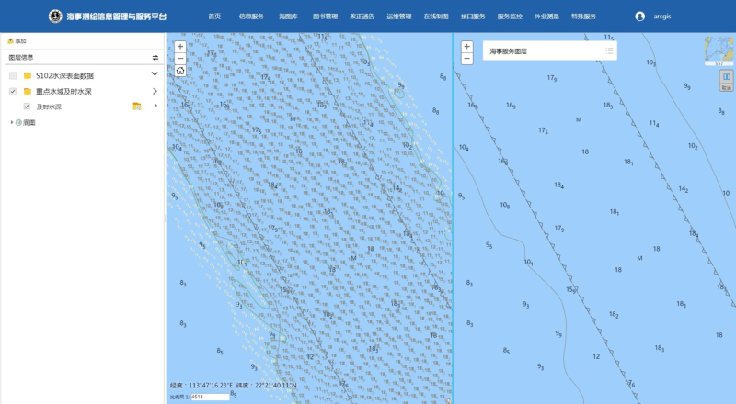Open the arcgis user avatar icon
Image resolution: width=736 pixels, height=404 pixels.
coord(639,17)
